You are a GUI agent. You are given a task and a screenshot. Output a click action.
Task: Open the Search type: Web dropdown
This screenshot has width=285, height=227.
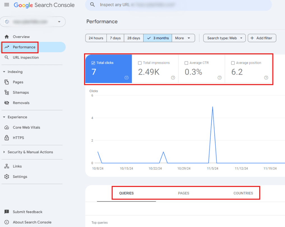point(224,38)
